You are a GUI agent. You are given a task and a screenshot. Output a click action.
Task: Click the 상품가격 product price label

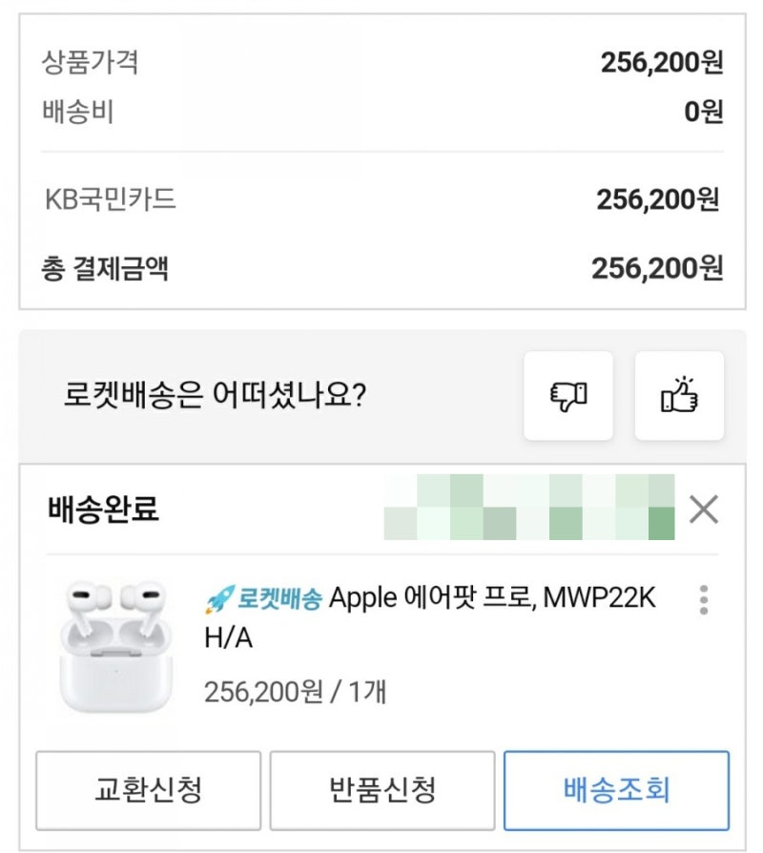pyautogui.click(x=91, y=63)
